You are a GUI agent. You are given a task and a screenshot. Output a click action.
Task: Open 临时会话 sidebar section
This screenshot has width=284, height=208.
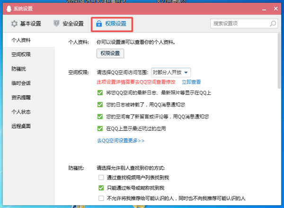click(29, 83)
